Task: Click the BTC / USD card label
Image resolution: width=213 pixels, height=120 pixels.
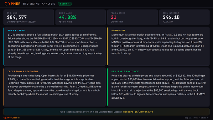Action: pos(12,13)
